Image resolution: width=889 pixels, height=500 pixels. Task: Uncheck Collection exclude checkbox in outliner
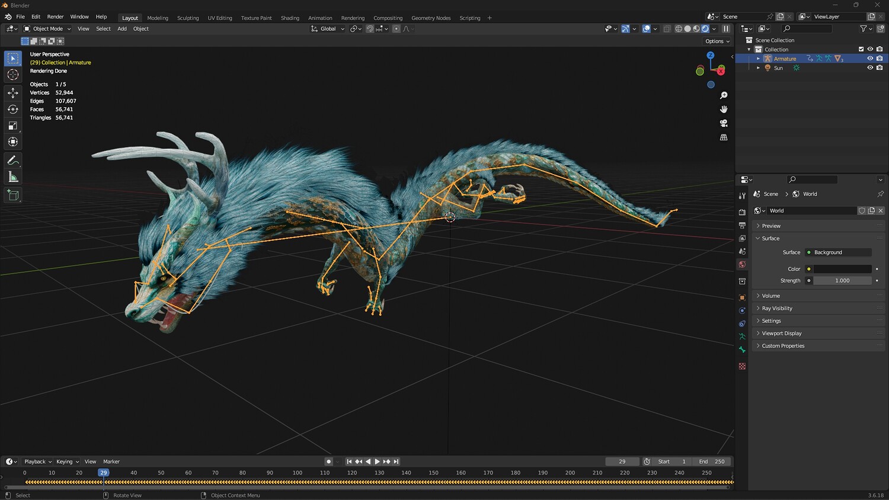pos(861,49)
